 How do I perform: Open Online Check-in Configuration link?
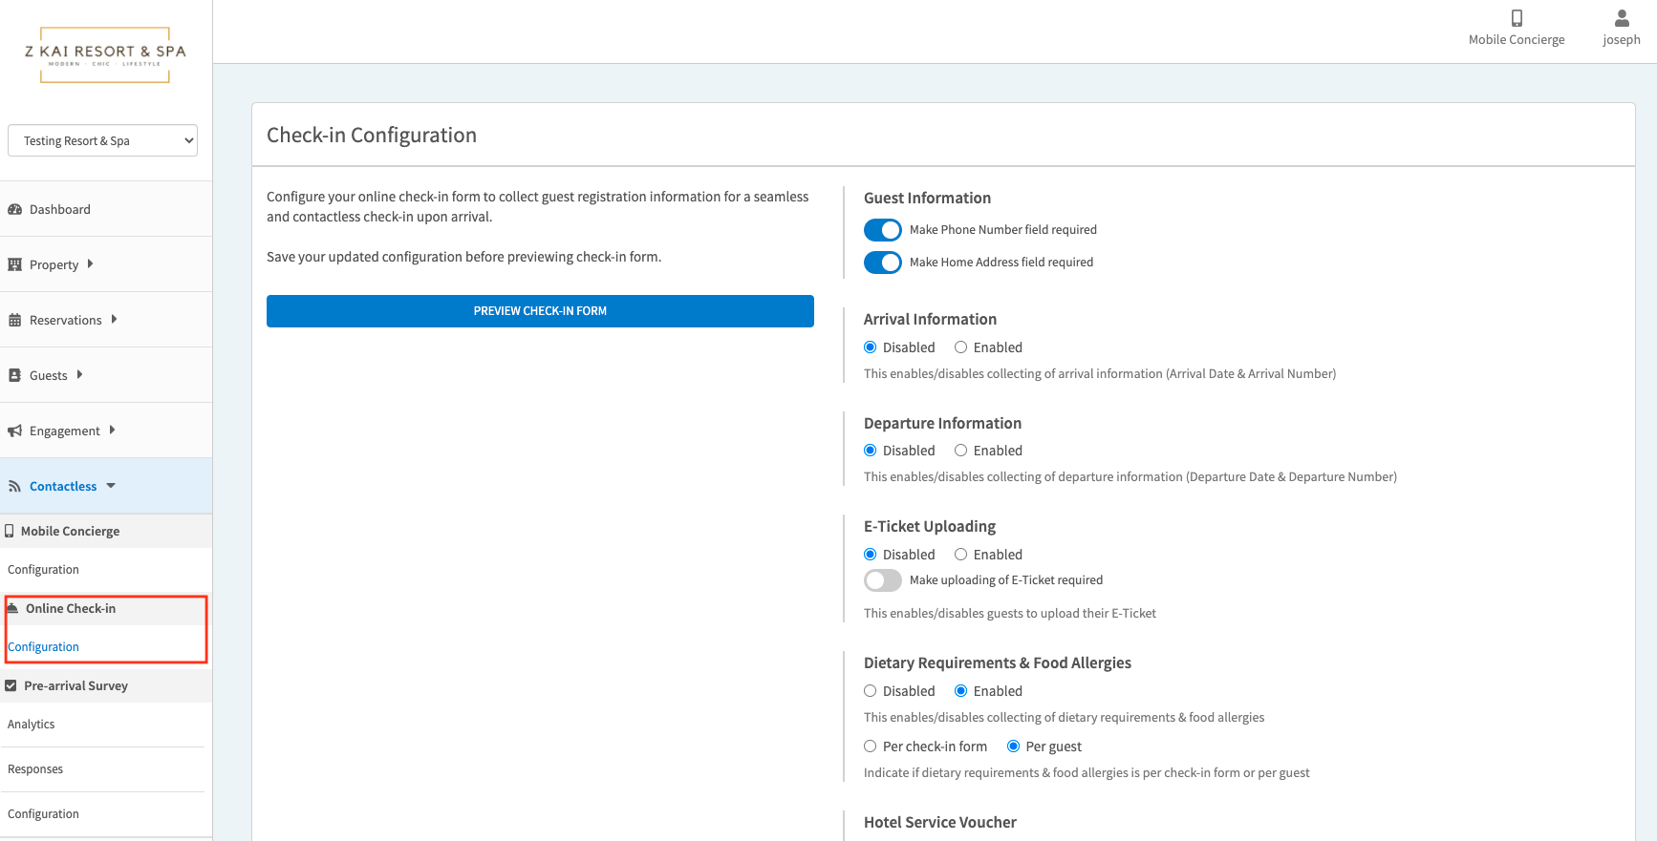44,647
